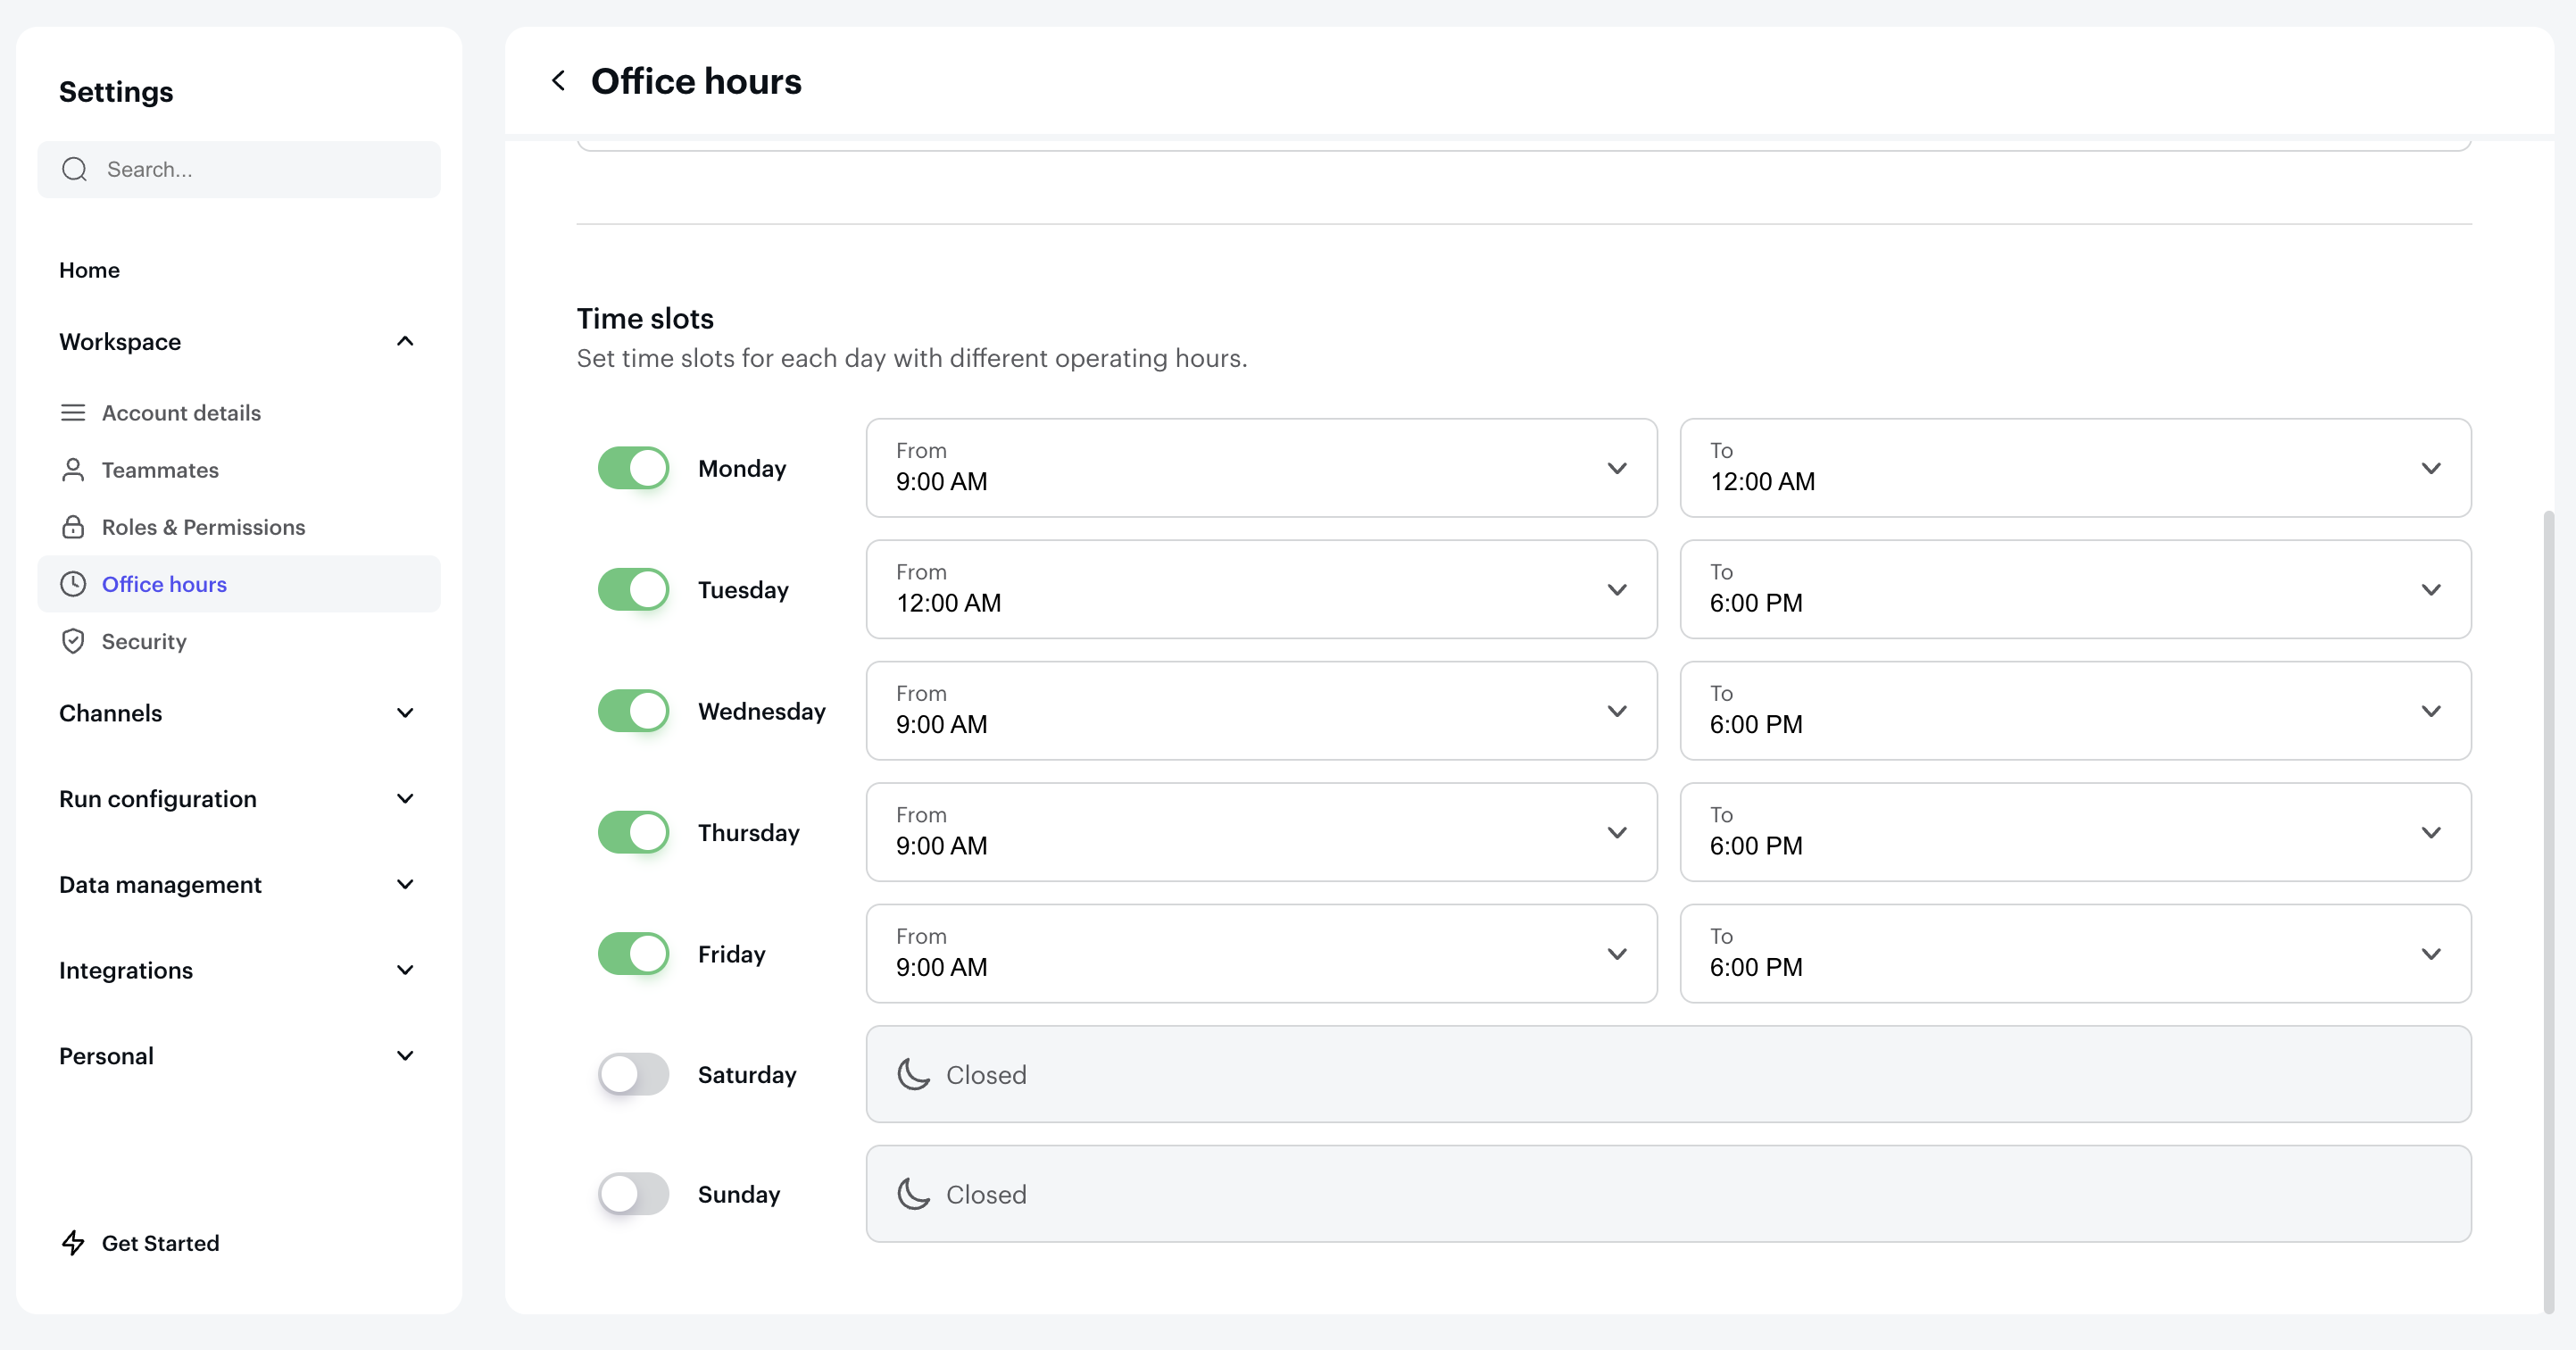Open Wednesday To time dropdown
Image resolution: width=2576 pixels, height=1350 pixels.
(x=2075, y=711)
